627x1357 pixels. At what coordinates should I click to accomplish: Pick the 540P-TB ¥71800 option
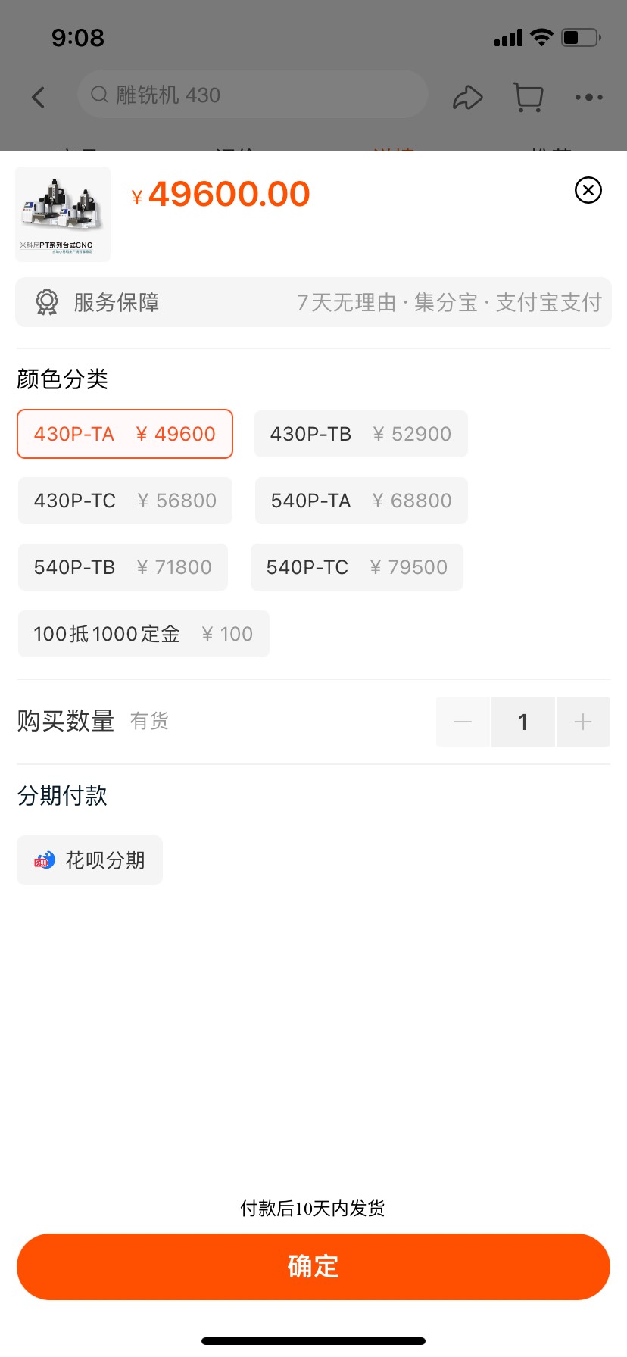(123, 567)
